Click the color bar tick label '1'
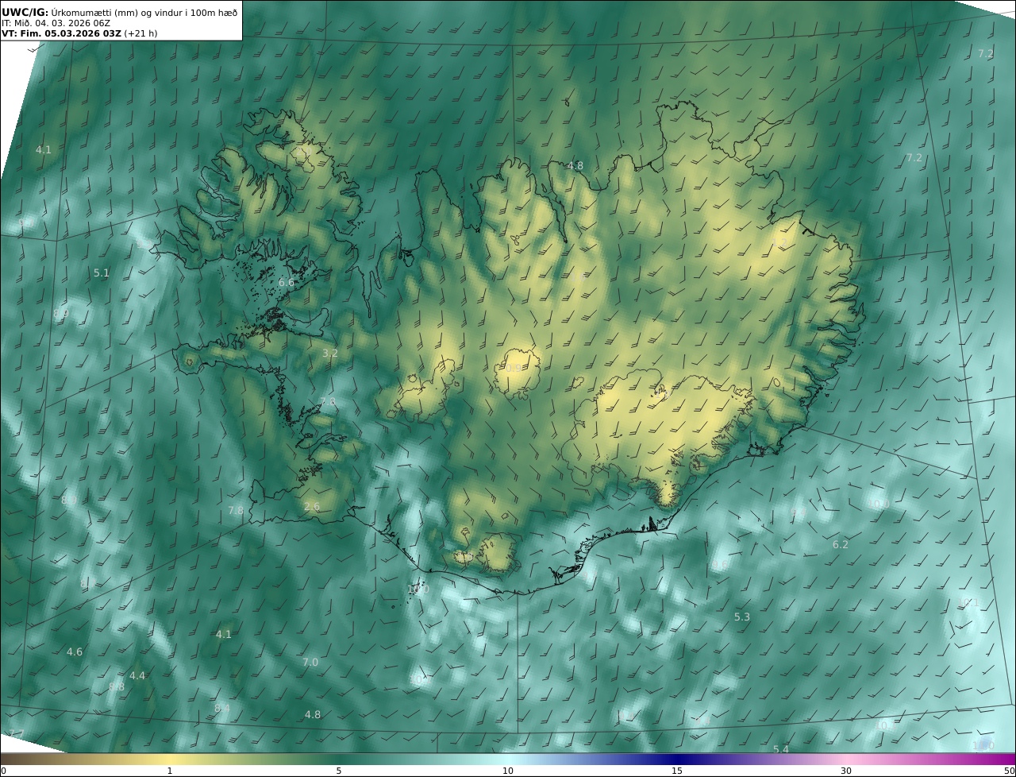 [169, 771]
